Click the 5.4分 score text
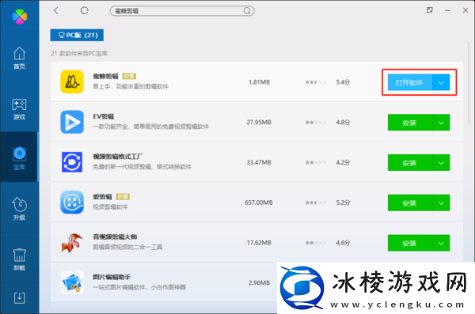The height and width of the screenshot is (314, 475). coord(343,82)
